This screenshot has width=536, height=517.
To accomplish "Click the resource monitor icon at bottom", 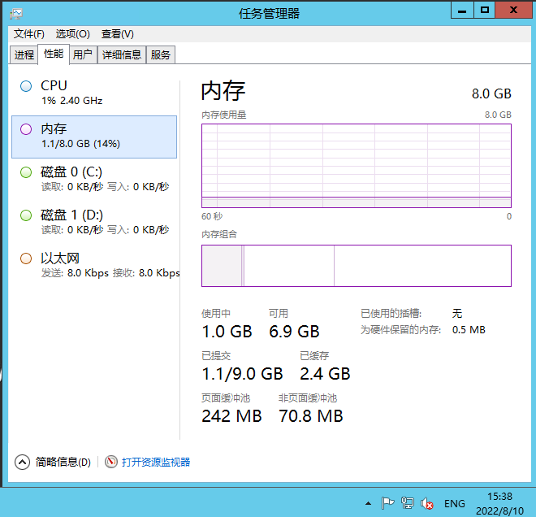I will coord(111,462).
